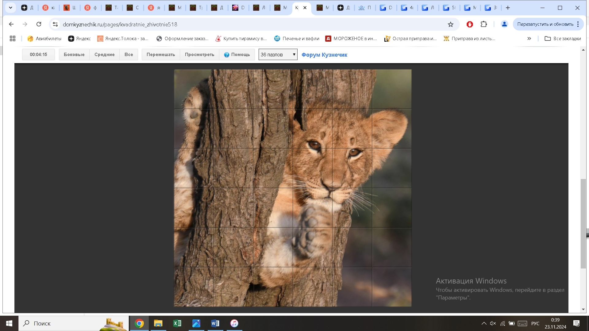Open the Extensions puzzle icon
The height and width of the screenshot is (331, 589).
click(x=484, y=24)
